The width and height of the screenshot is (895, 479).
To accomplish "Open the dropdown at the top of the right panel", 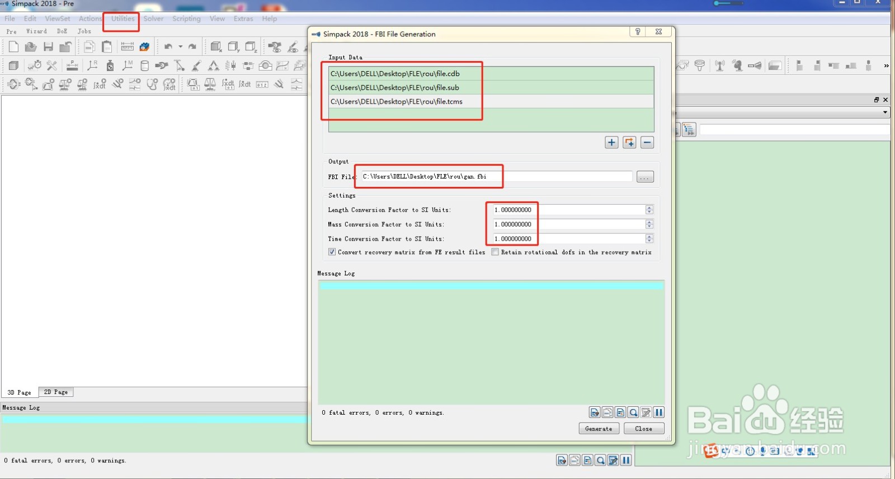I will point(885,112).
